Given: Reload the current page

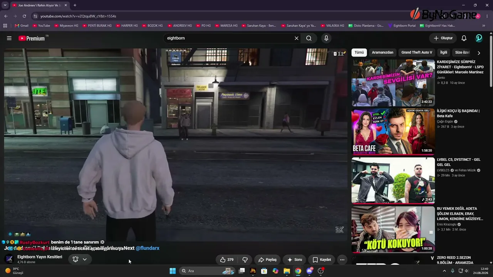Looking at the screenshot, I should click(24, 16).
